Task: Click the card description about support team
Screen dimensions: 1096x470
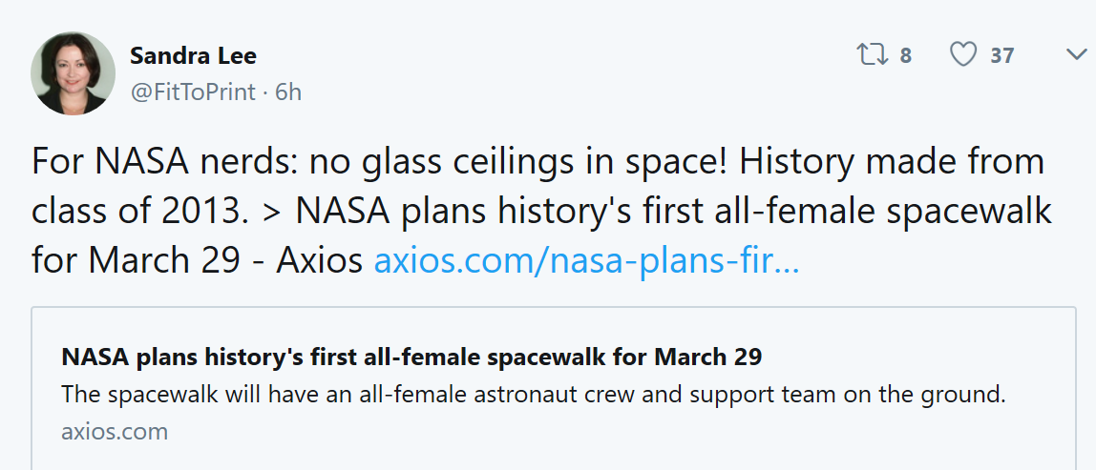Action: point(533,394)
